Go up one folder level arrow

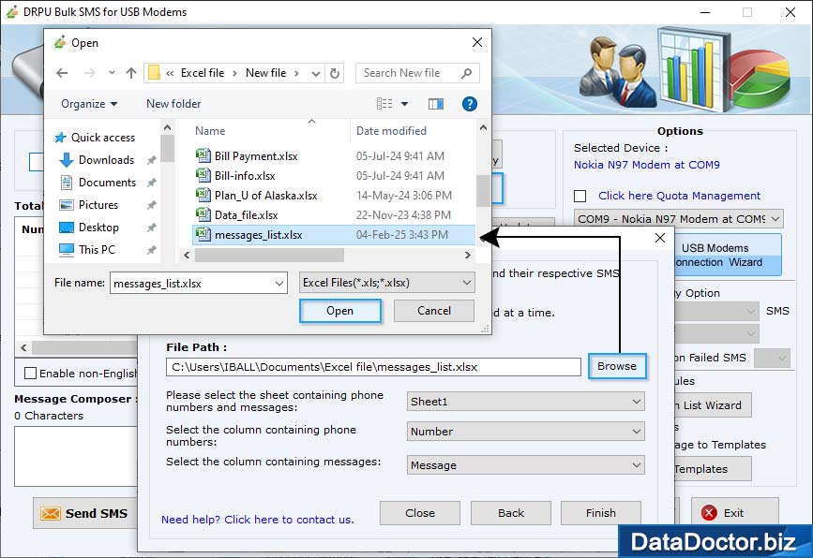coord(131,73)
